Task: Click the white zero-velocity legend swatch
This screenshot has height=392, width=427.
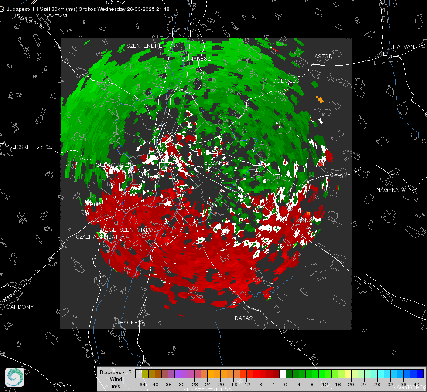Action: [x=282, y=374]
